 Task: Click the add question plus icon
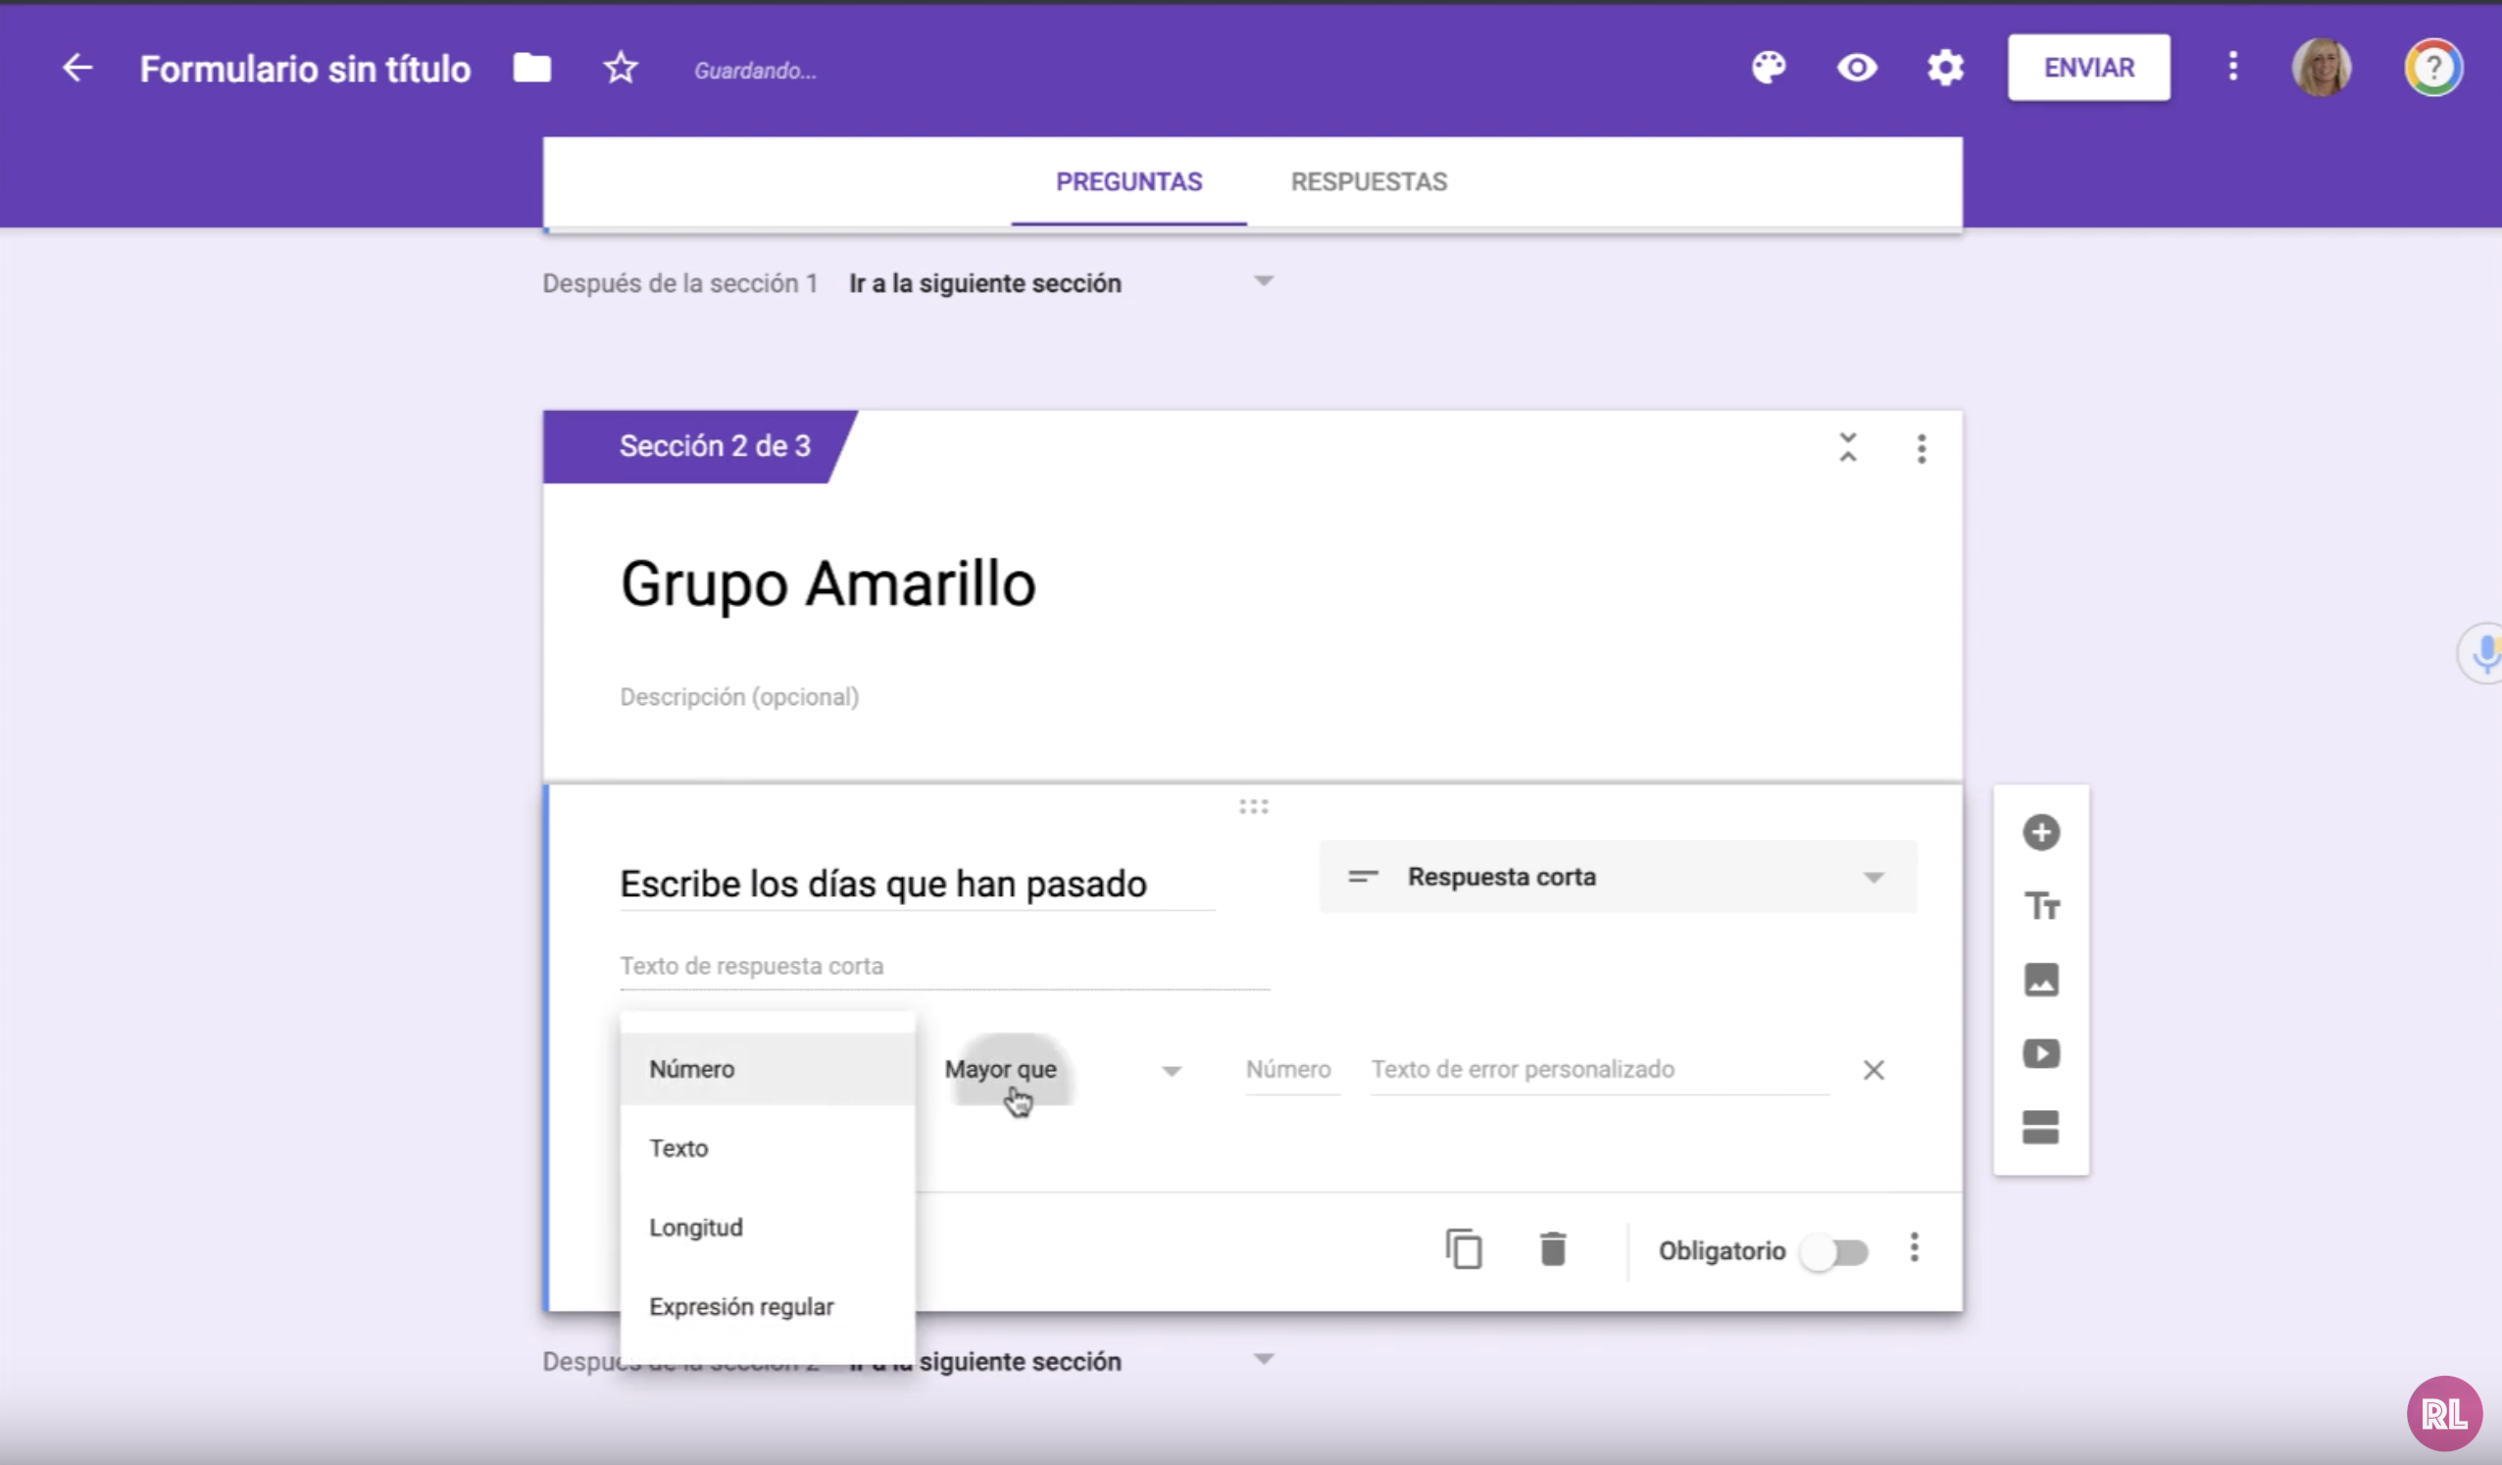point(2041,833)
